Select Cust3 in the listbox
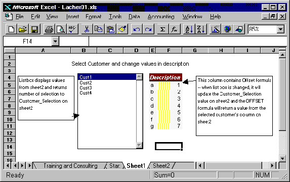 107,88
